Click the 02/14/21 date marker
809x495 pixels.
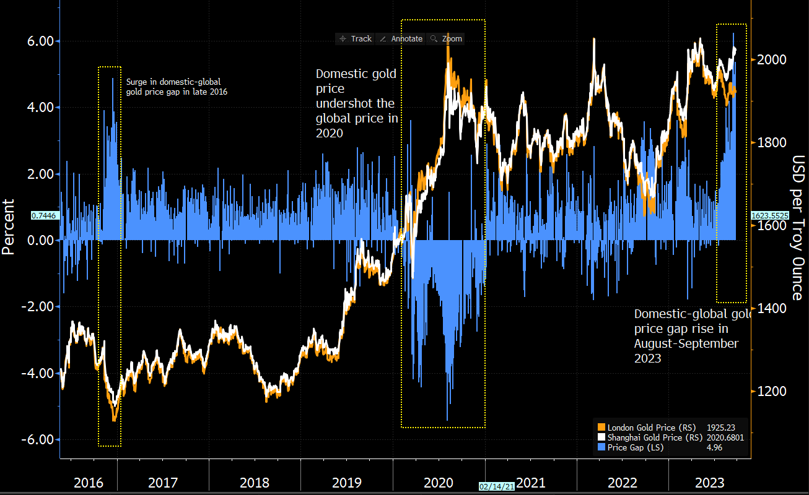497,486
